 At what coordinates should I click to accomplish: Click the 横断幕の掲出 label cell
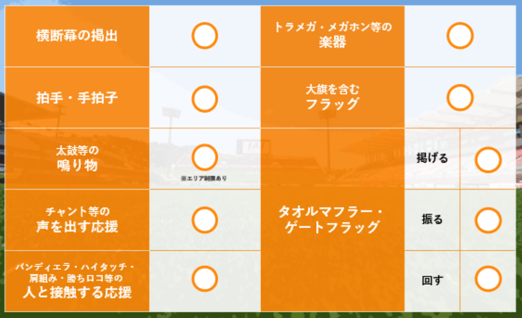[77, 36]
